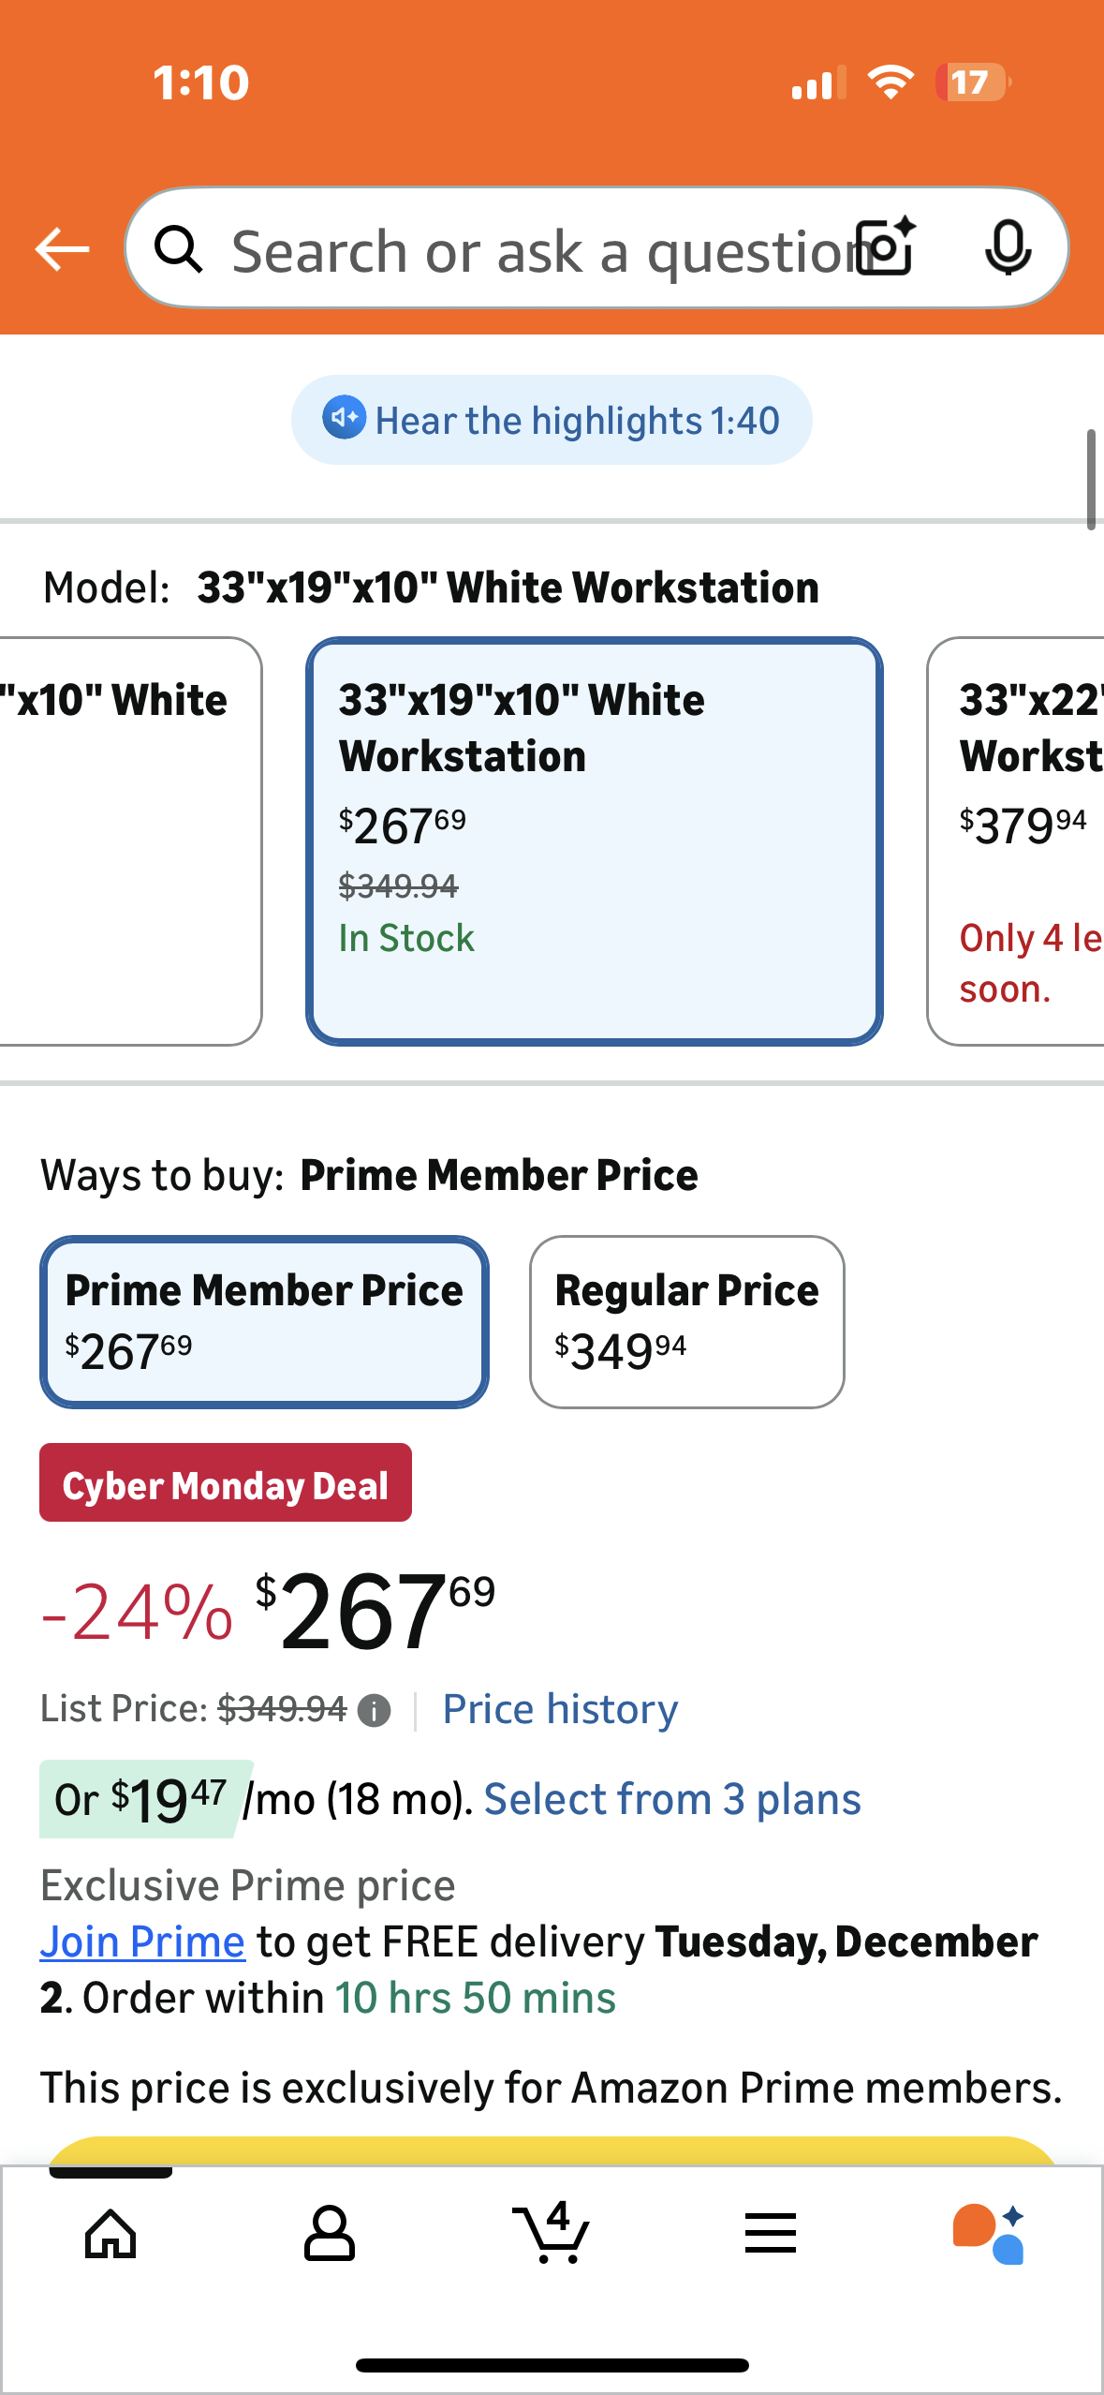Tap the back arrow icon
The width and height of the screenshot is (1104, 2395).
62,249
